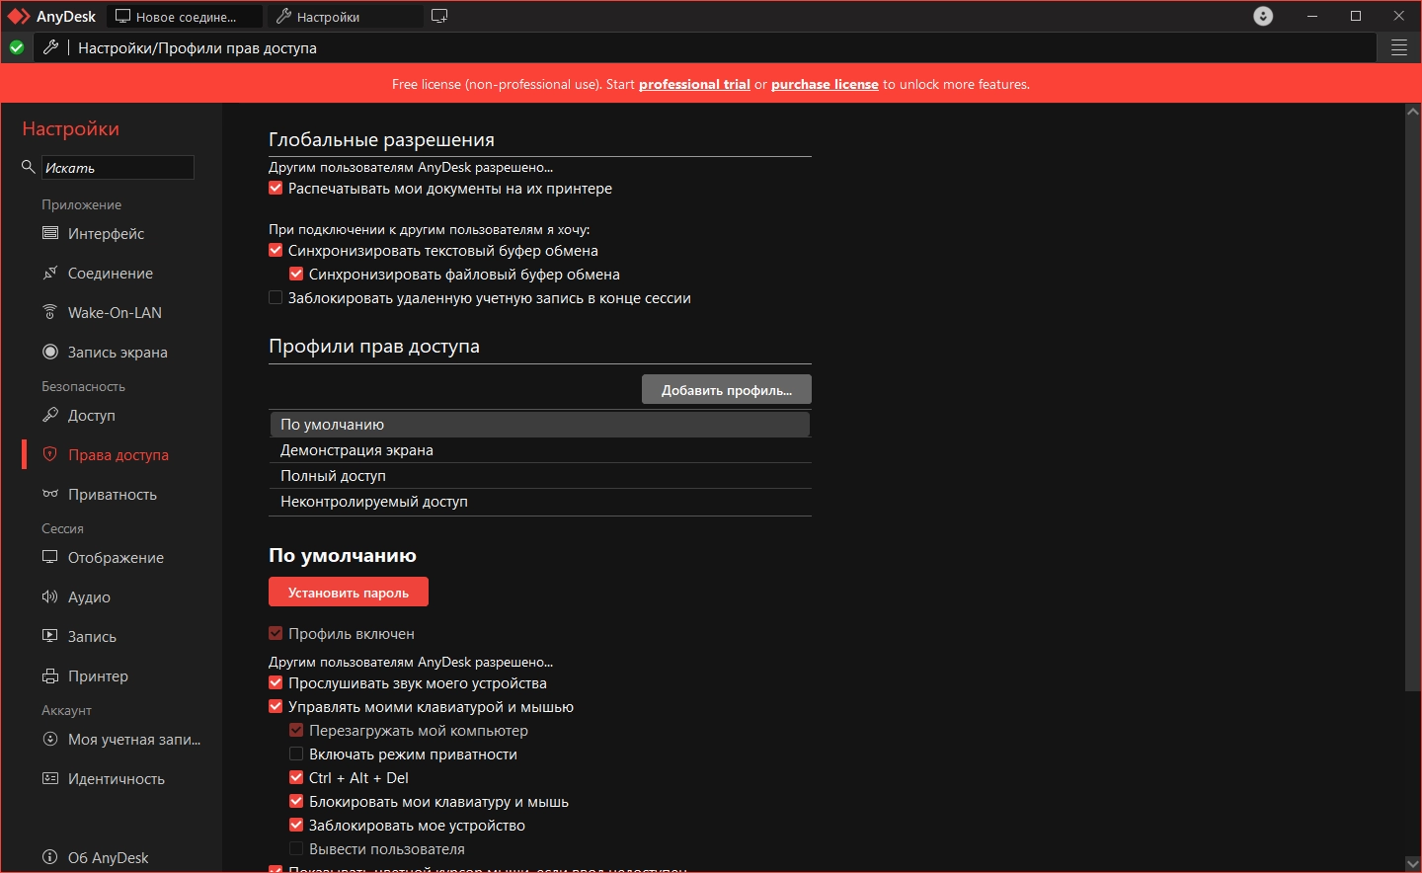Toggle Управлять моими клавиатурой и мышью

coord(276,706)
